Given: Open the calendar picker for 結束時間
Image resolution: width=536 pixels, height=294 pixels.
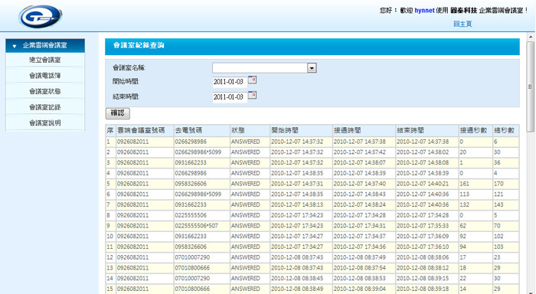Looking at the screenshot, I should pyautogui.click(x=252, y=95).
